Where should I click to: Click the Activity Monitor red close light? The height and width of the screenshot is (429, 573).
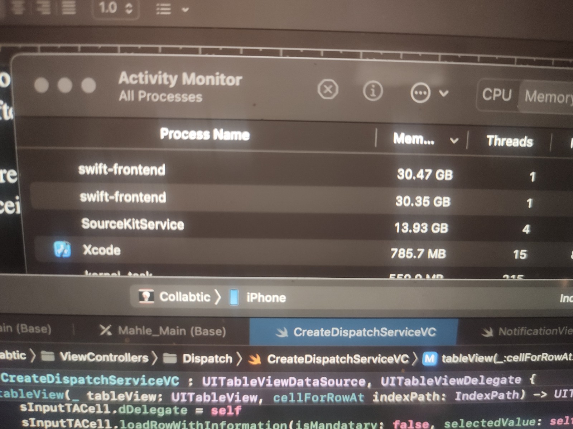[41, 85]
